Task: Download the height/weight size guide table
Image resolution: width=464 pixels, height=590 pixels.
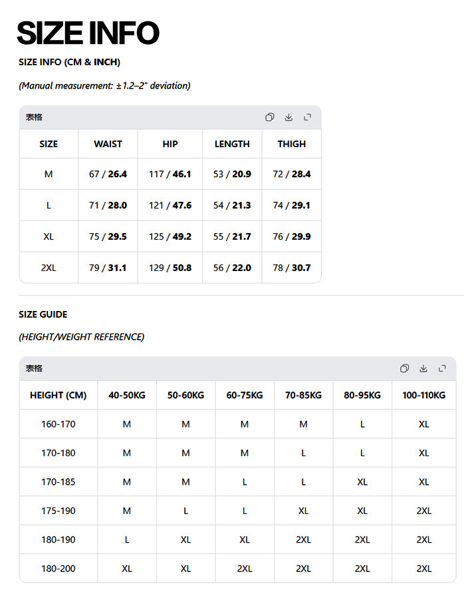Action: coord(423,368)
